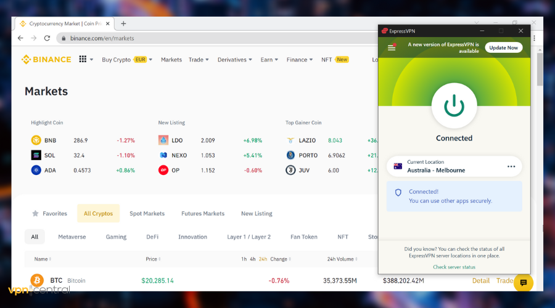Close the Cryptocurrency Market tab
Image resolution: width=555 pixels, height=308 pixels.
(107, 23)
